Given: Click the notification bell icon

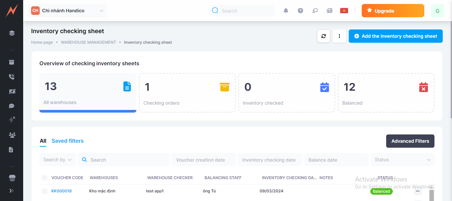Looking at the screenshot, I should pyautogui.click(x=286, y=11).
